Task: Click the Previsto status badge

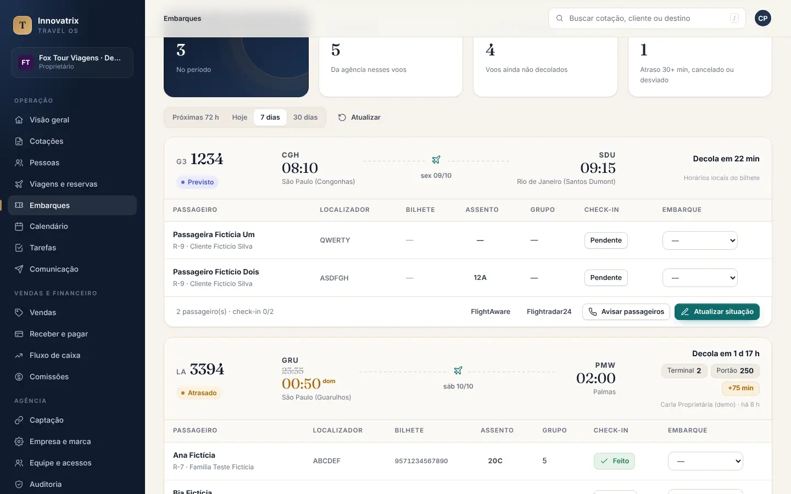Action: click(x=197, y=182)
